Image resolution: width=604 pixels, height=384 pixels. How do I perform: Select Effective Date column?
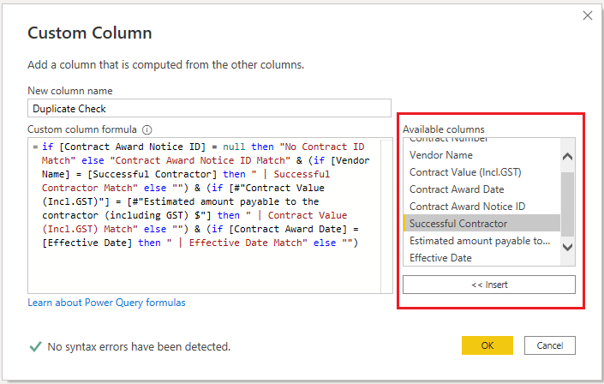pyautogui.click(x=481, y=257)
